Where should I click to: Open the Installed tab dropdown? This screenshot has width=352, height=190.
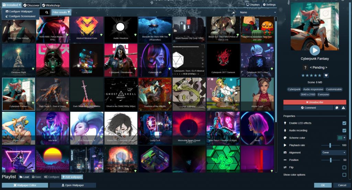click(12, 5)
